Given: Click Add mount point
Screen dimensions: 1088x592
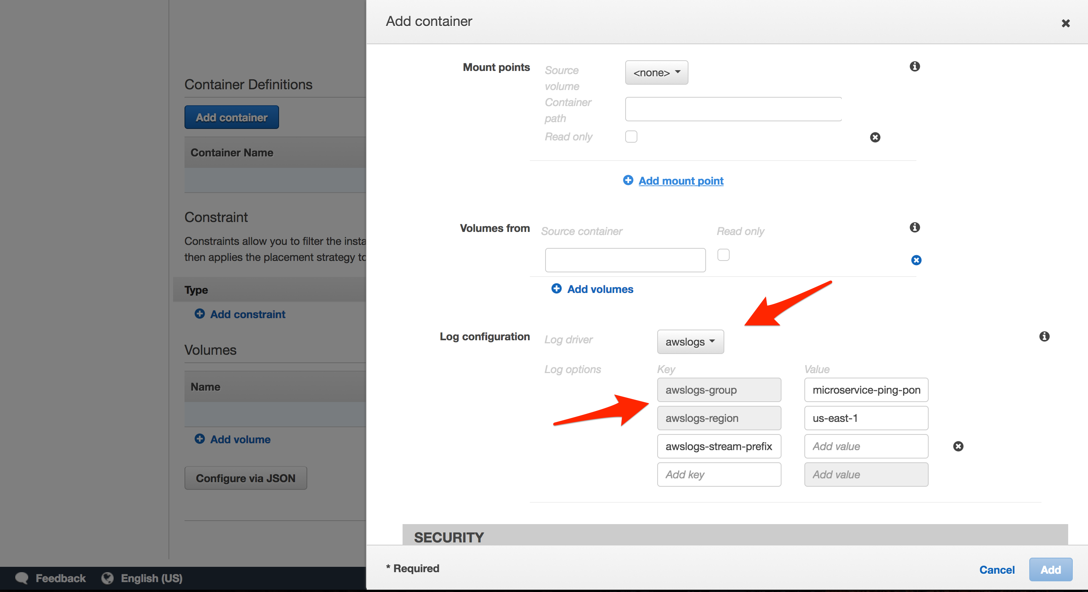Looking at the screenshot, I should (x=680, y=180).
